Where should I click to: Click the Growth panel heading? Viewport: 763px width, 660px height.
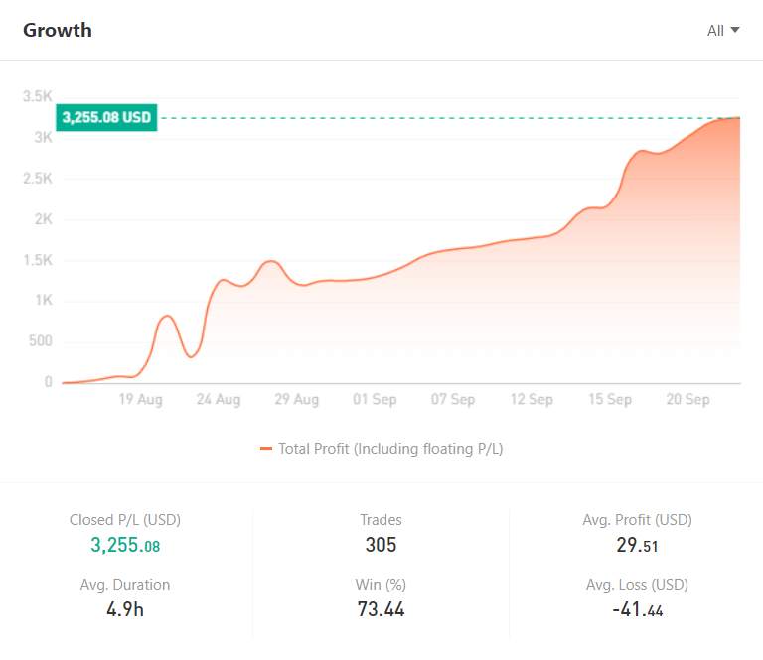pos(58,30)
